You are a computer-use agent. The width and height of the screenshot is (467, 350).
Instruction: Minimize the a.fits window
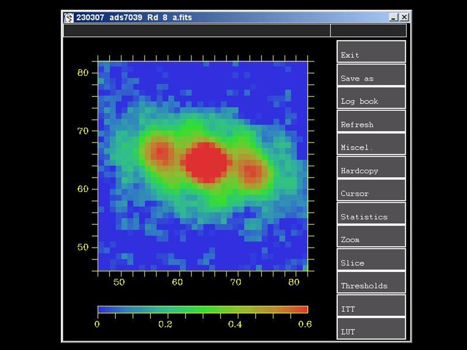[394, 17]
